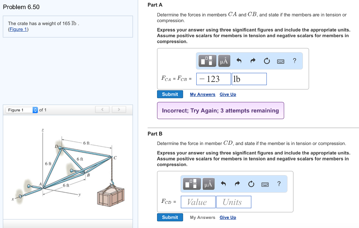Open the µÅ symbols menu in Part A

224,61
